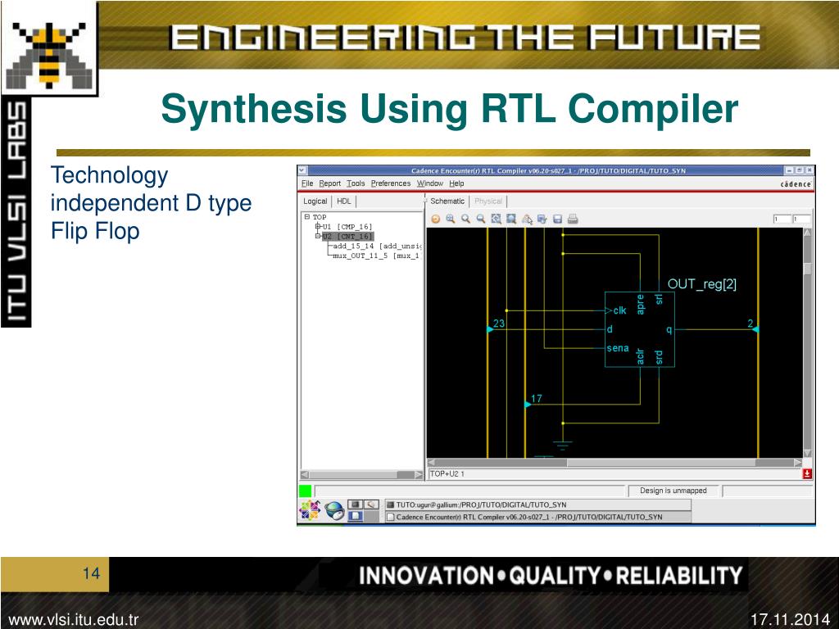The height and width of the screenshot is (629, 839).
Task: Activate the Cadence Encounter RTL Compiler taskbar entry
Action: (537, 518)
